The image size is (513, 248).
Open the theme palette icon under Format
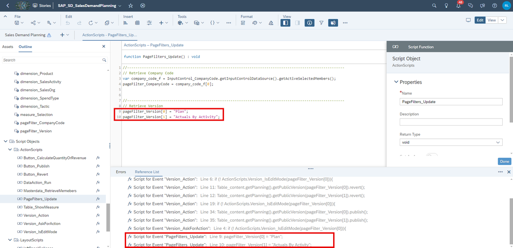[x=255, y=23]
